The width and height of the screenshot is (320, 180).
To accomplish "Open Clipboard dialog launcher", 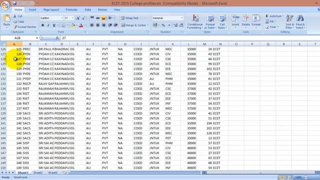I will 35,32.
